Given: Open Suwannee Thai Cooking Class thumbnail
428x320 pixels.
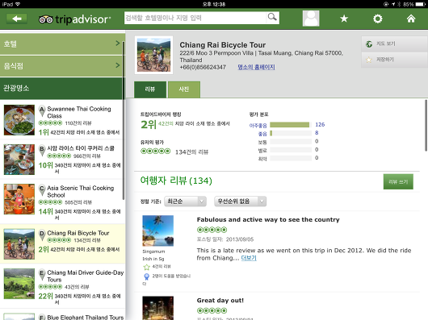Looking at the screenshot, I should coord(19,120).
